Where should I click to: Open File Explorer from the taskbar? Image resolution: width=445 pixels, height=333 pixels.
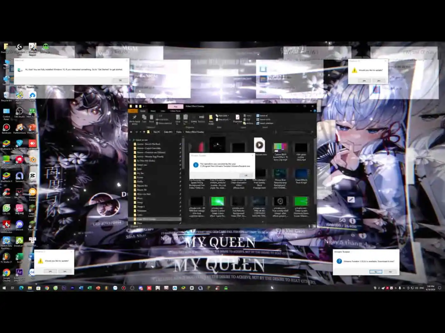(30, 288)
